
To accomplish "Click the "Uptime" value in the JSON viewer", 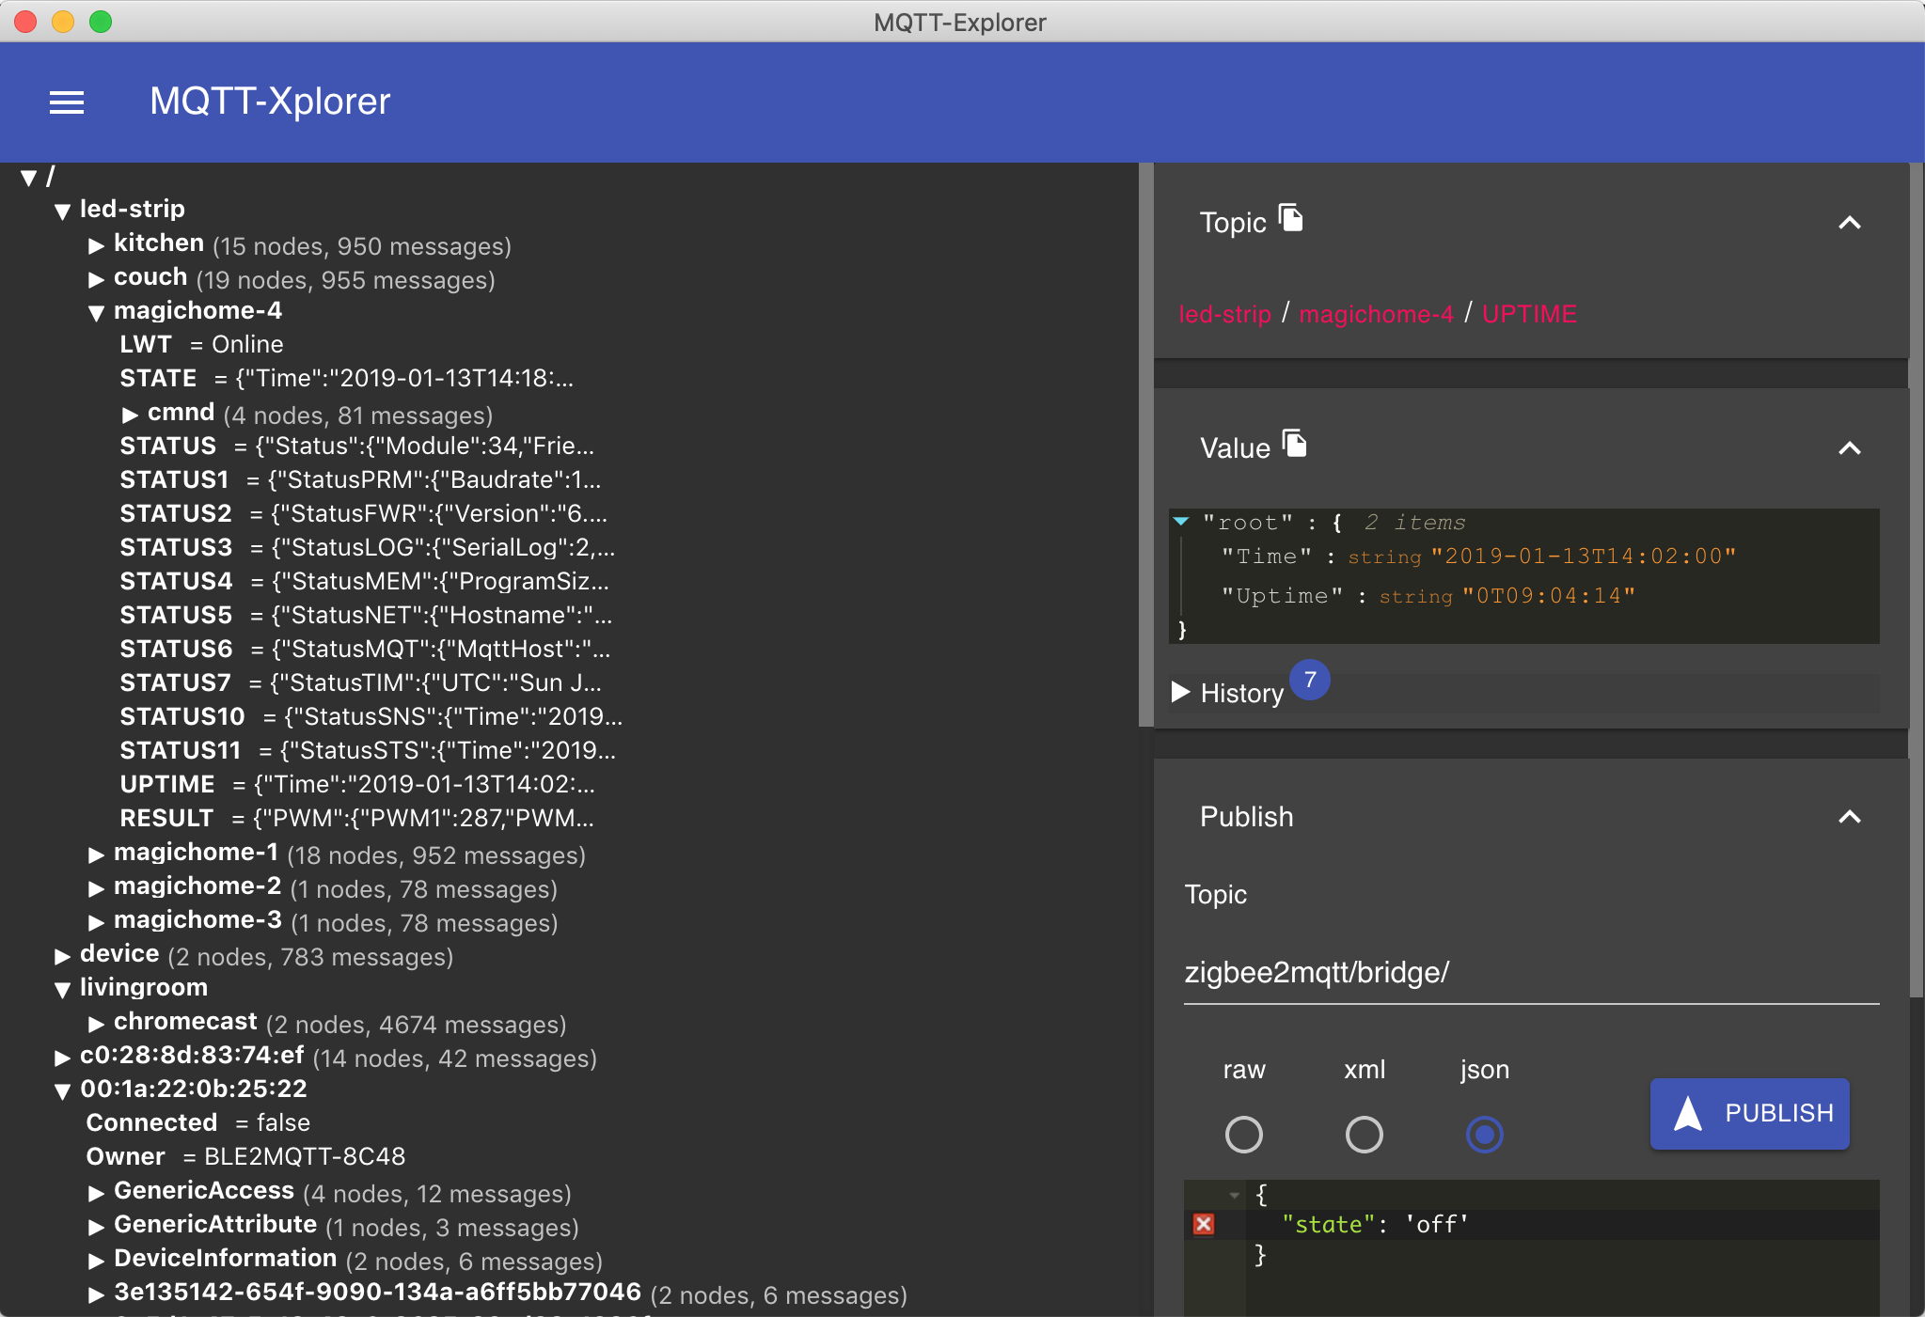I will point(1549,596).
